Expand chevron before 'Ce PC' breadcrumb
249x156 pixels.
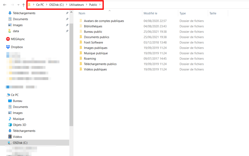pyautogui.click(x=34, y=5)
